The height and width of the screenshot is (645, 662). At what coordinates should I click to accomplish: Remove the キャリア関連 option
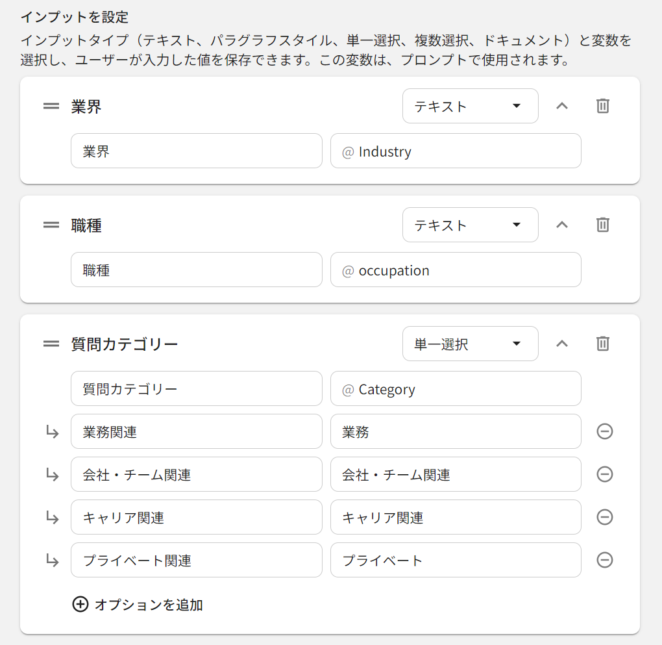point(604,517)
